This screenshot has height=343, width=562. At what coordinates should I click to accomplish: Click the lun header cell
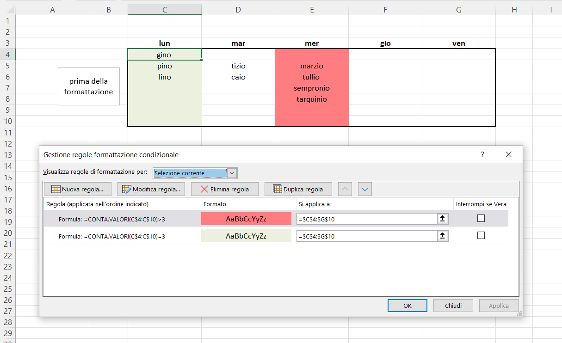165,43
